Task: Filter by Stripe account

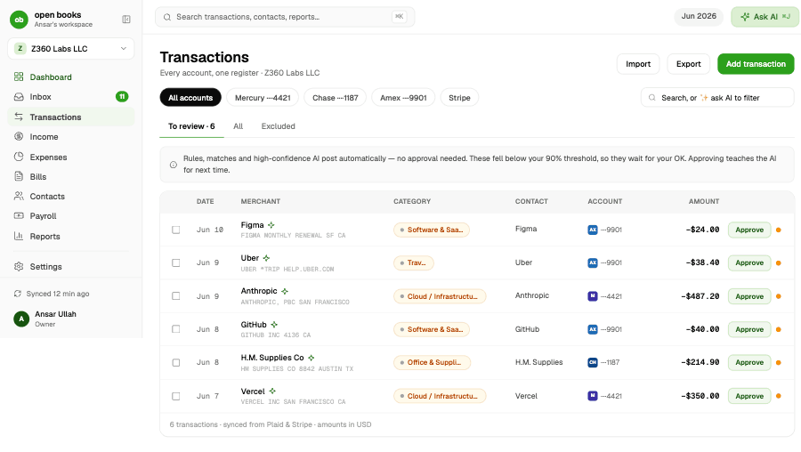Action: click(459, 98)
